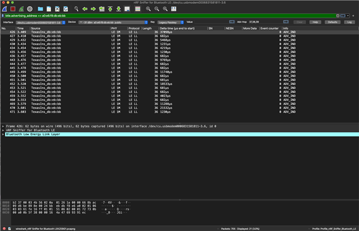Click the Adv Hop input field
Viewport: 359px width, 231px height.
click(265, 22)
